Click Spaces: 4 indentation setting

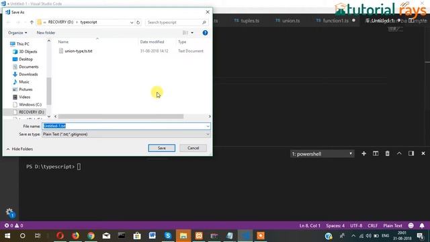tap(335, 226)
